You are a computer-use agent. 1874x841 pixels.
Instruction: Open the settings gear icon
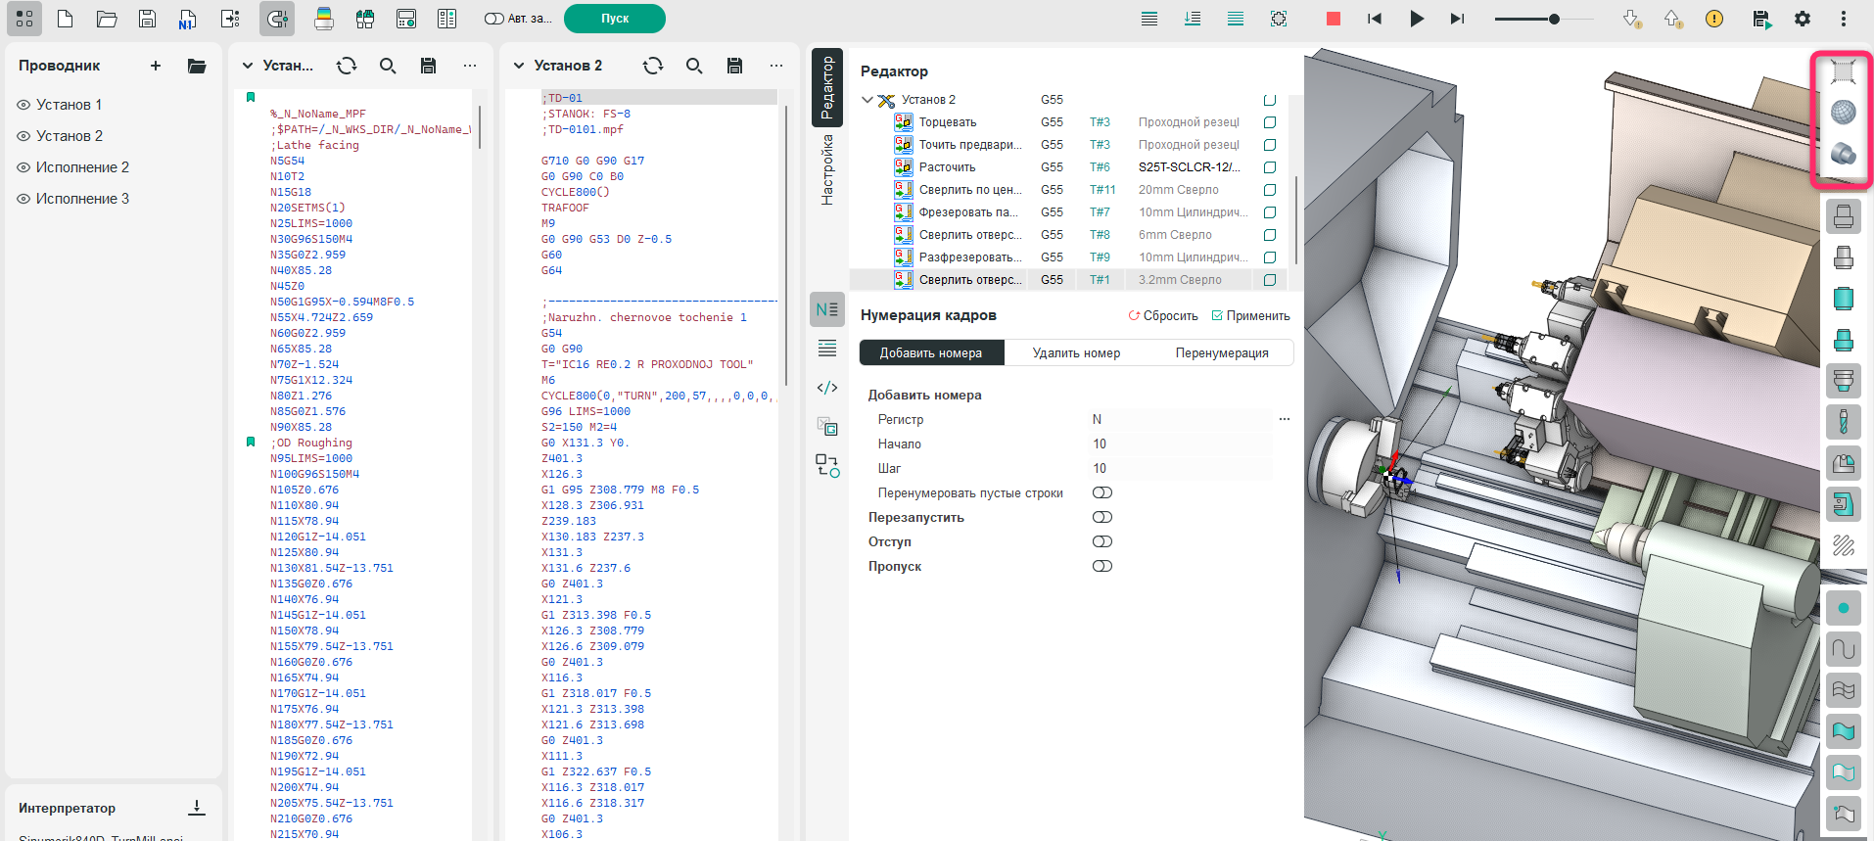[1802, 19]
